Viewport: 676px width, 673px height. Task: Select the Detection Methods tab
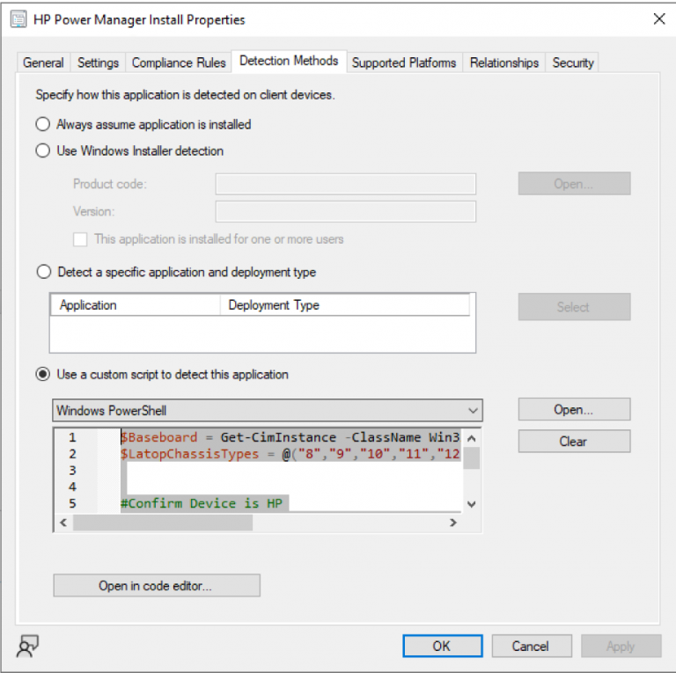coord(289,61)
